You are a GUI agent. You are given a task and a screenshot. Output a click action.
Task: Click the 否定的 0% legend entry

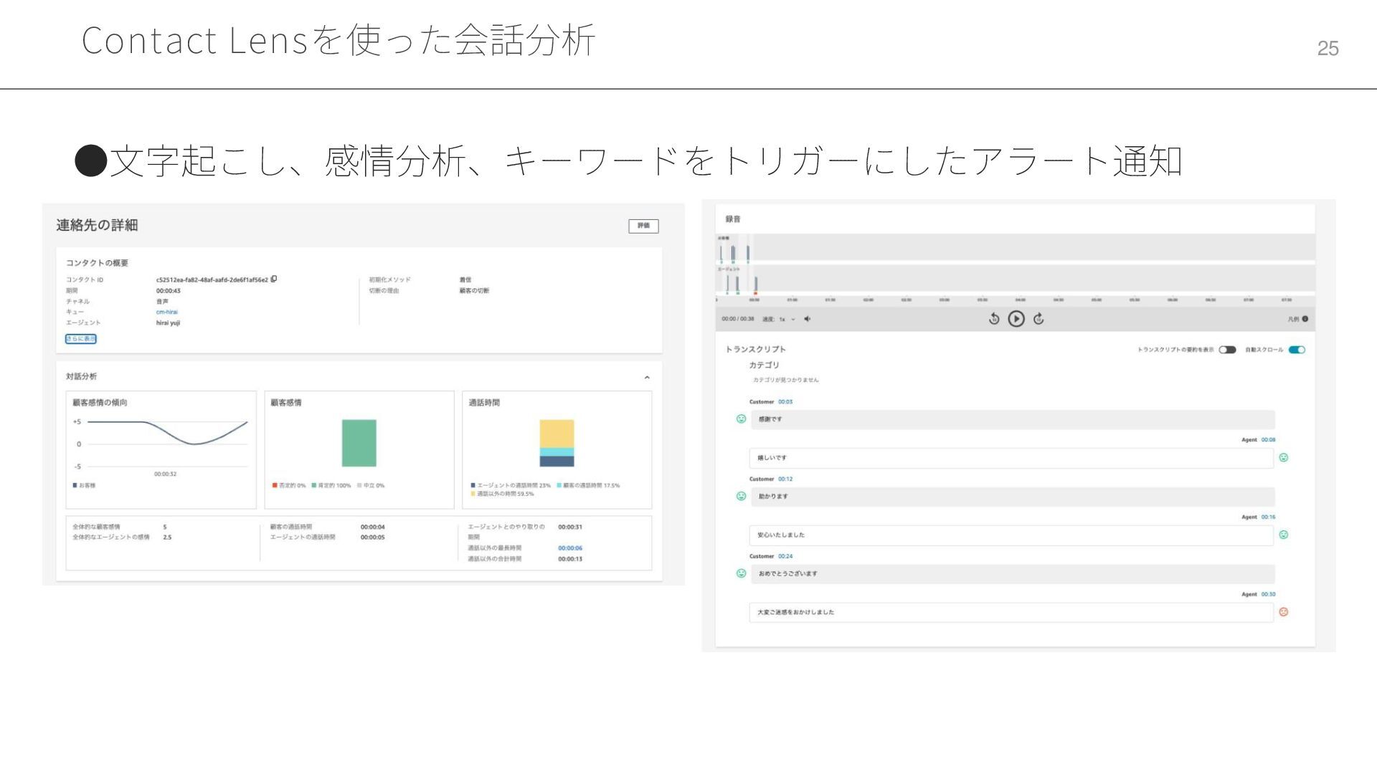pyautogui.click(x=289, y=486)
